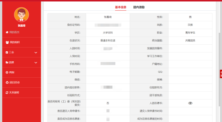Open the 关系接转 menu item
This screenshot has width=222, height=122.
(22, 92)
